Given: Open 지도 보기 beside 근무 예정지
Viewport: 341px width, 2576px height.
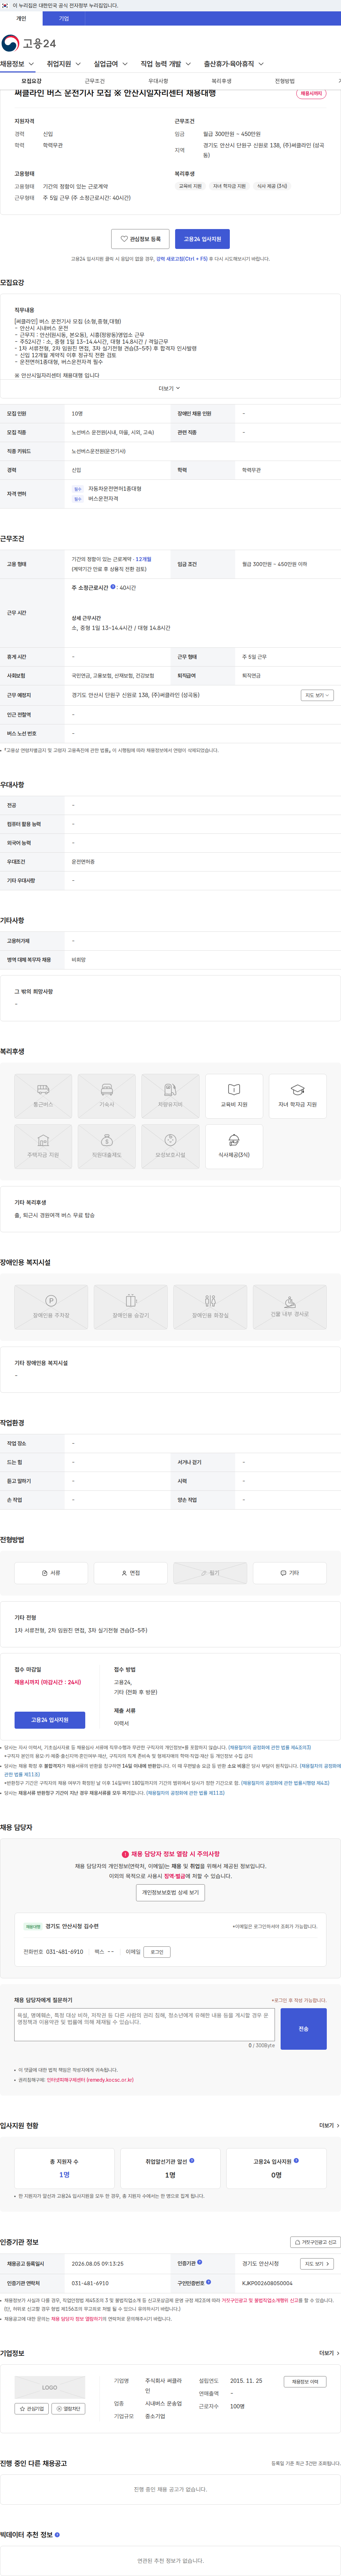Looking at the screenshot, I should (x=317, y=695).
